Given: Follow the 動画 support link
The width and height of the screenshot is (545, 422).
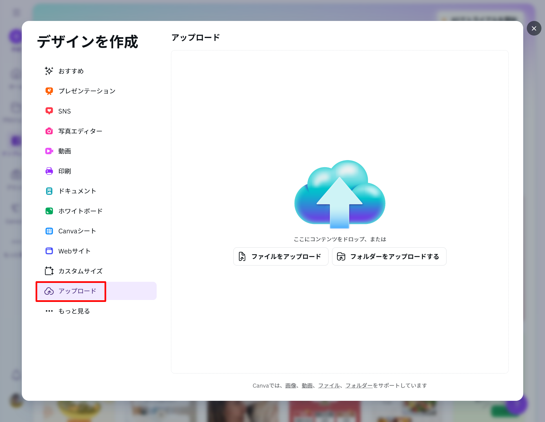Looking at the screenshot, I should click(x=307, y=386).
